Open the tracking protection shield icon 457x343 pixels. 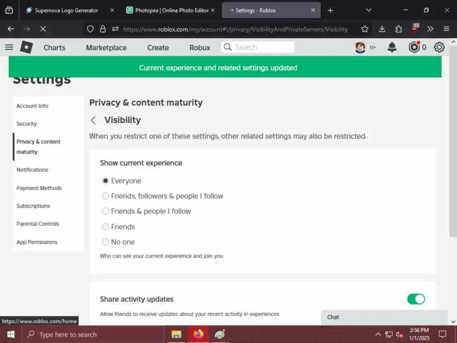tap(90, 29)
